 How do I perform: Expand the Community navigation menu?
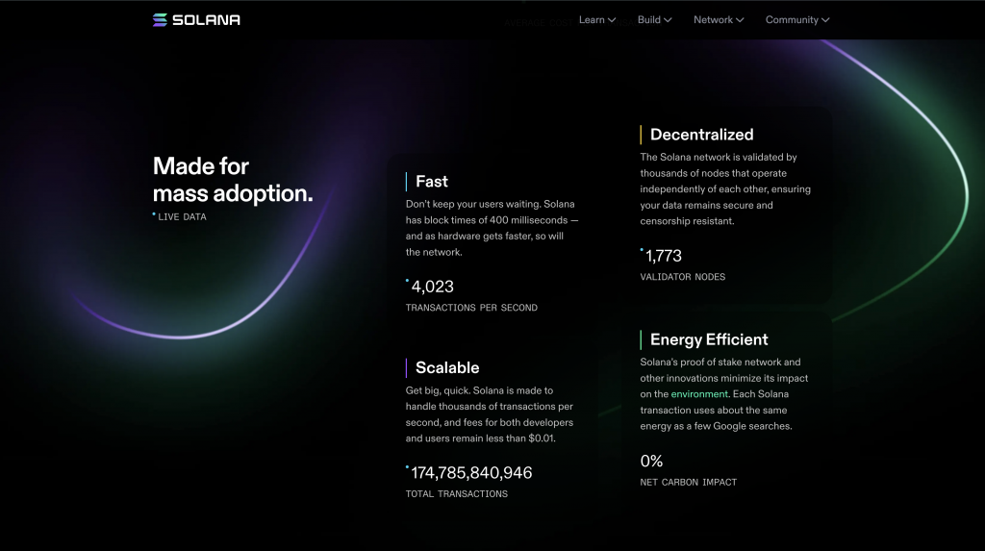(x=797, y=20)
